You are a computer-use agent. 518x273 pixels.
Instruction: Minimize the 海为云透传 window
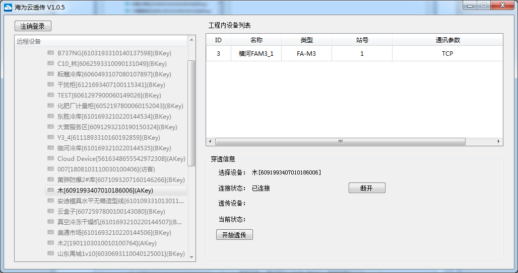click(470, 5)
